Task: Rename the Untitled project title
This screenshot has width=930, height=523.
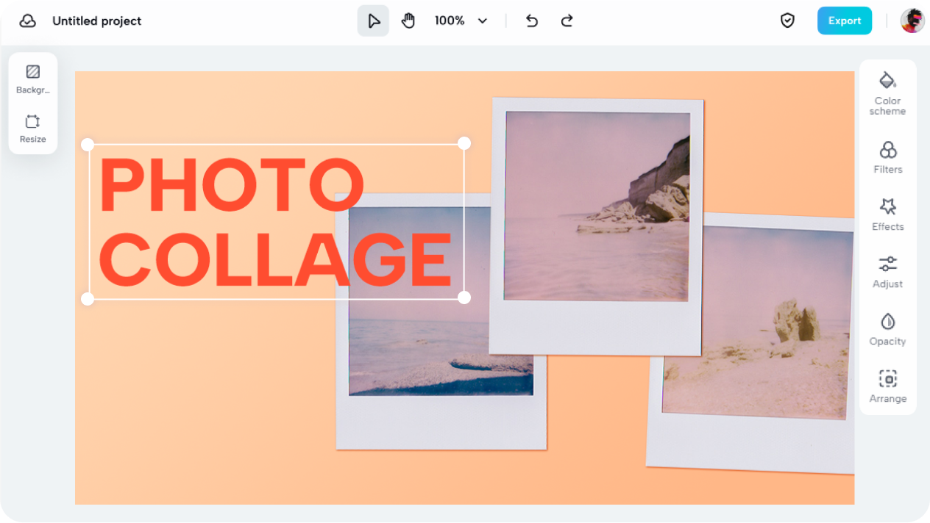Action: click(x=96, y=21)
